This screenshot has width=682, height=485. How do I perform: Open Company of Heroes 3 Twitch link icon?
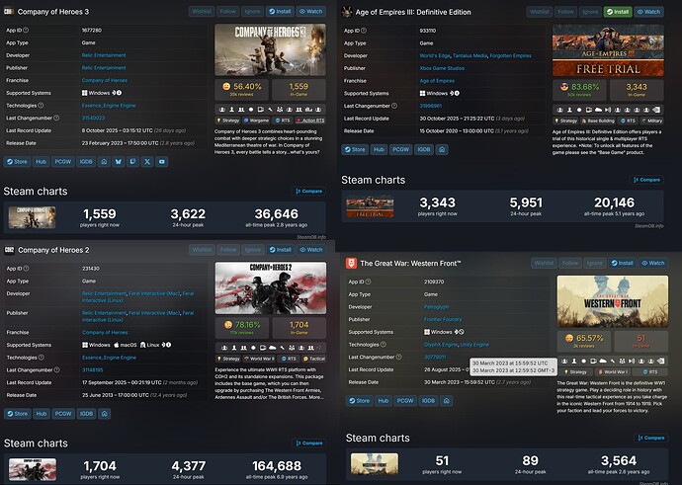(x=130, y=160)
